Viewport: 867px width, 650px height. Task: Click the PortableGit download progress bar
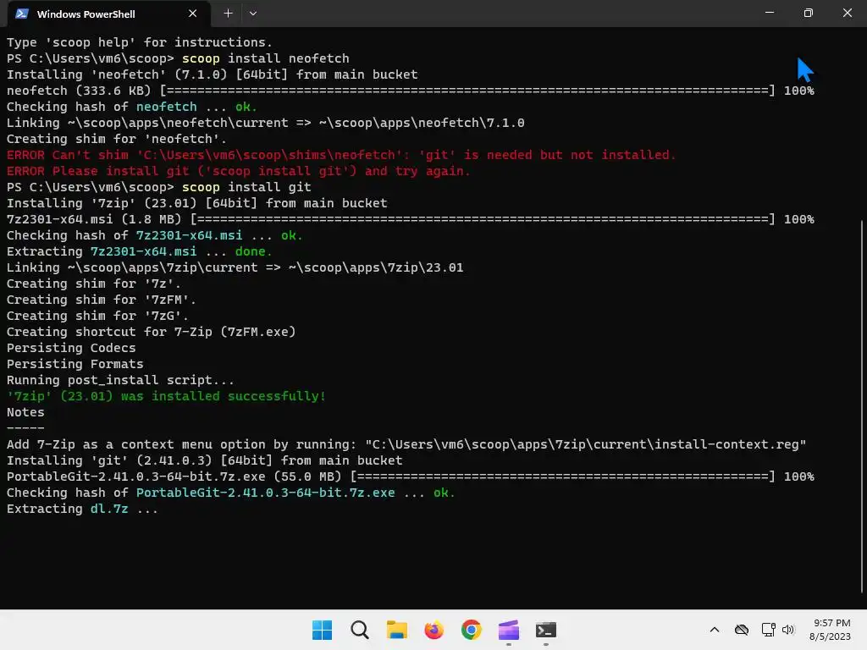[563, 476]
